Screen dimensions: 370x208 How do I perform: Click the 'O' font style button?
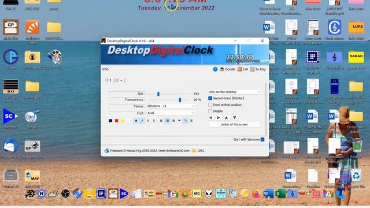148,121
